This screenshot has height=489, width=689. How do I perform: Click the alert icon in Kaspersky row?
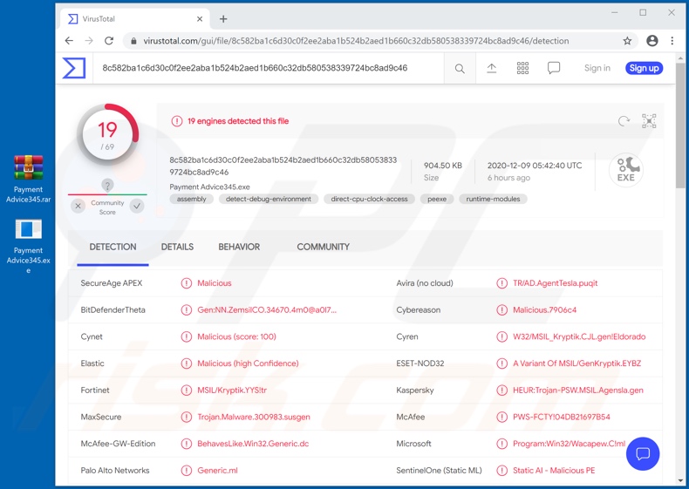501,391
